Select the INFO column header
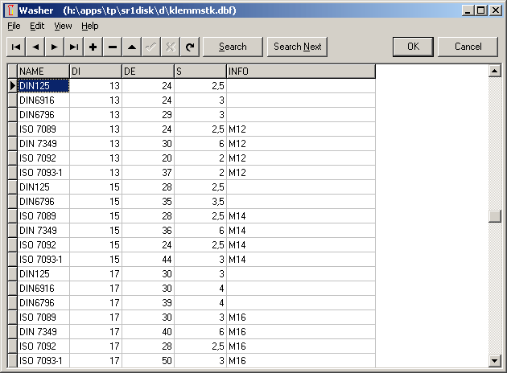The width and height of the screenshot is (507, 373). click(x=300, y=72)
